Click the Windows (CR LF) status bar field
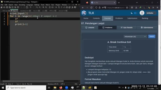Screen dimensions: 161x90 (53, 84)
